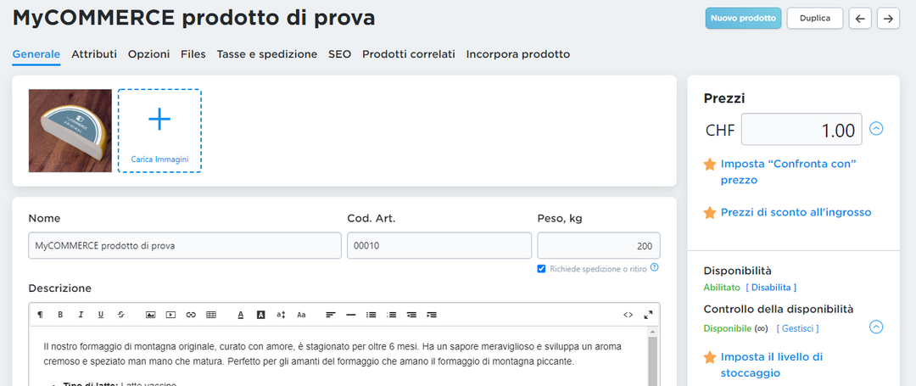Open the SEO tab

coord(339,54)
